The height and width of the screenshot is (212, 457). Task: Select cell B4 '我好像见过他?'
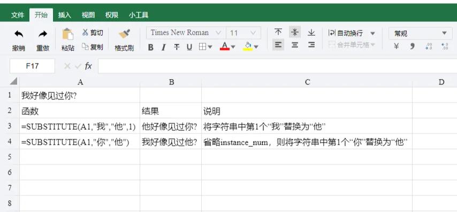pos(171,142)
